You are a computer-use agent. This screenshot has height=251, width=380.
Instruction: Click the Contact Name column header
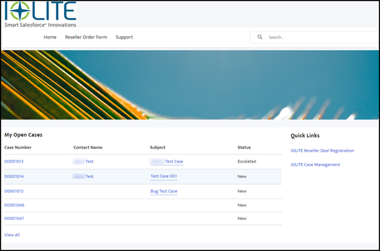tap(88, 147)
